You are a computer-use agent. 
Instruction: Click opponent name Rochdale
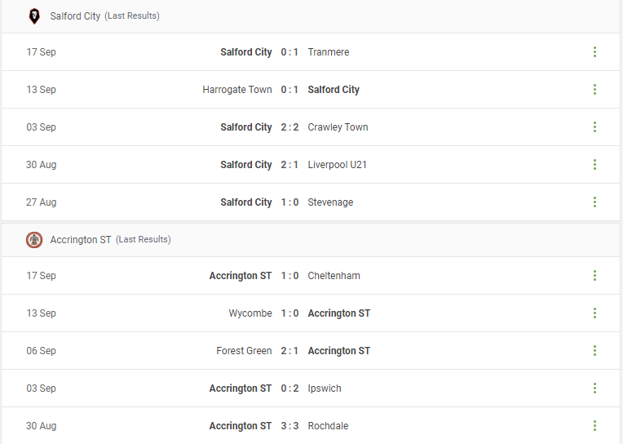coord(328,426)
